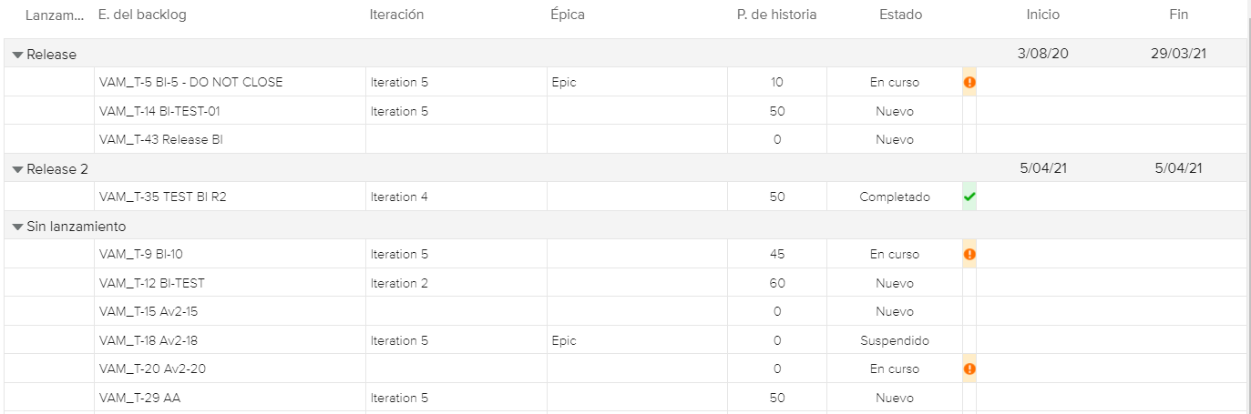Image resolution: width=1251 pixels, height=414 pixels.
Task: Click the P. de historia header
Action: coord(776,15)
